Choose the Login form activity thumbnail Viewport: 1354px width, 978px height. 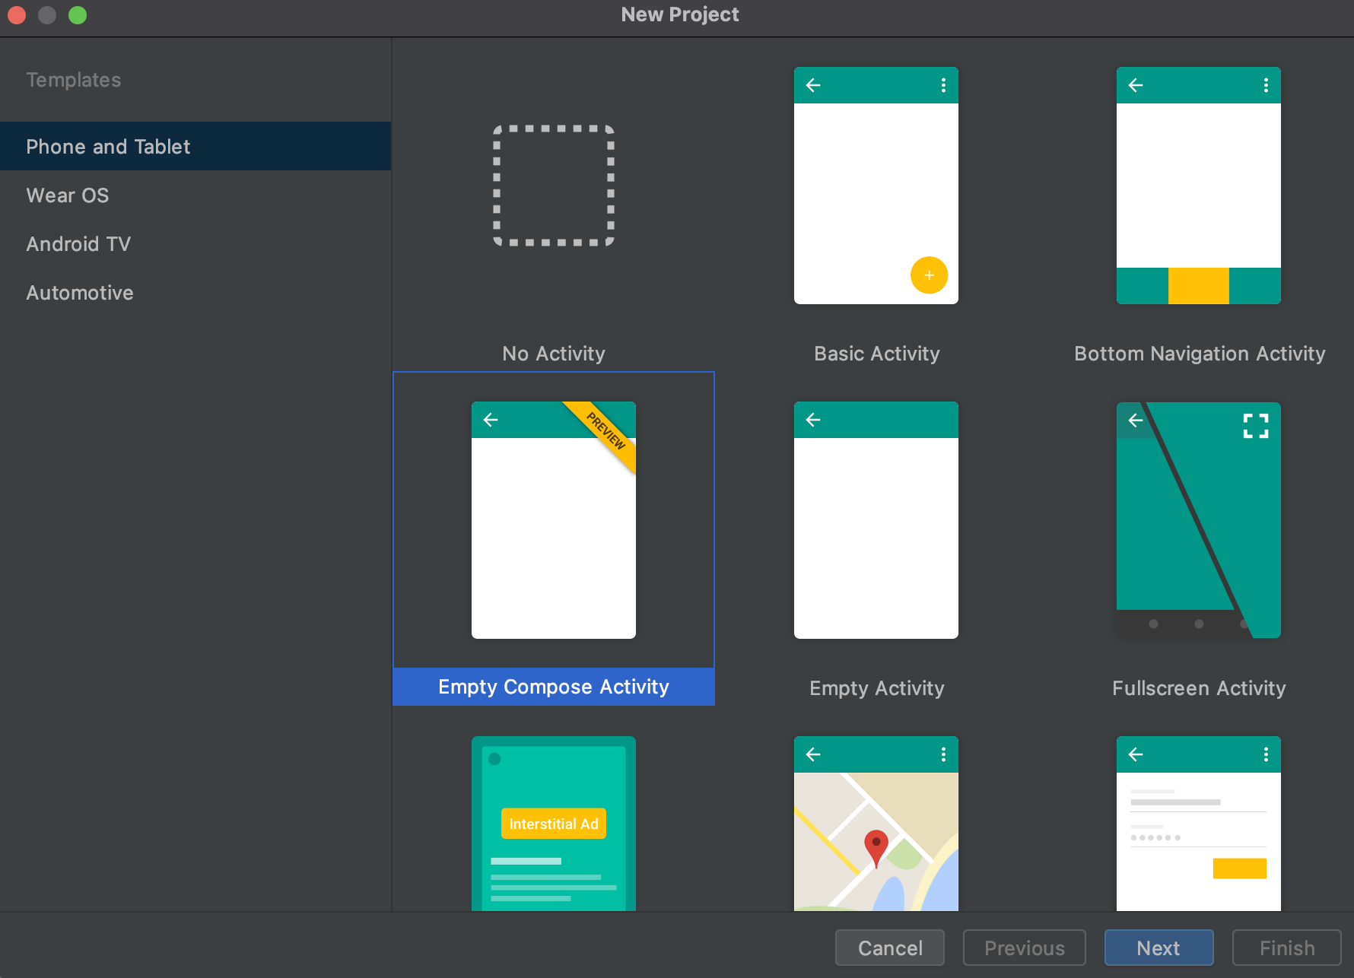(x=1199, y=824)
